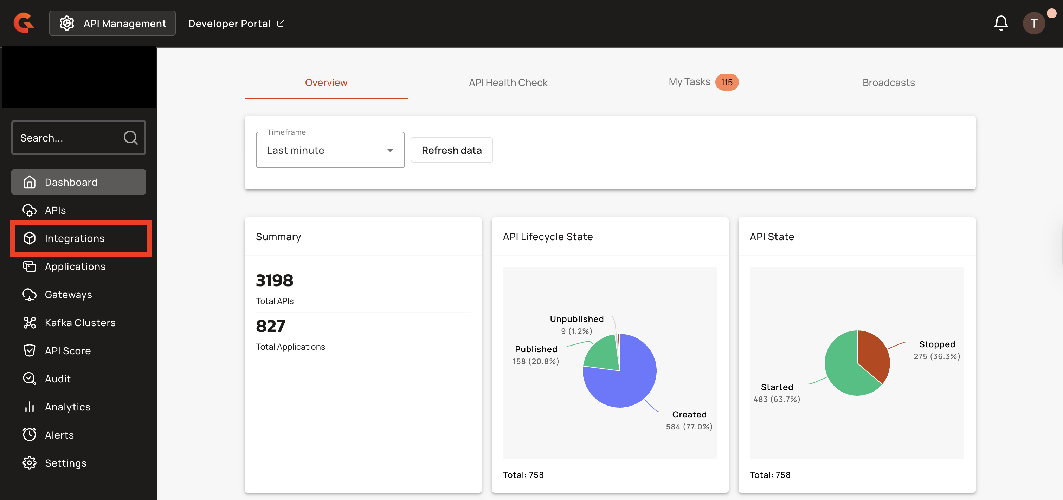
Task: Open the user avatar menu
Action: pos(1033,23)
